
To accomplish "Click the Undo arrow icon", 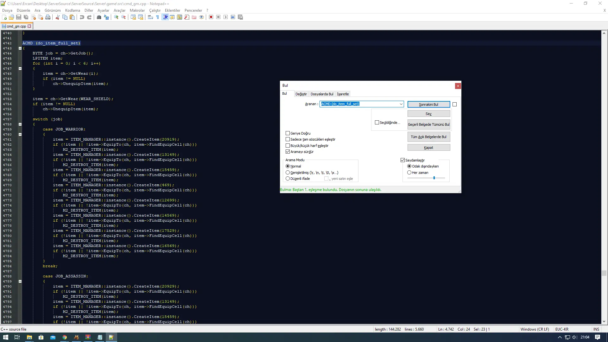I will (82, 17).
